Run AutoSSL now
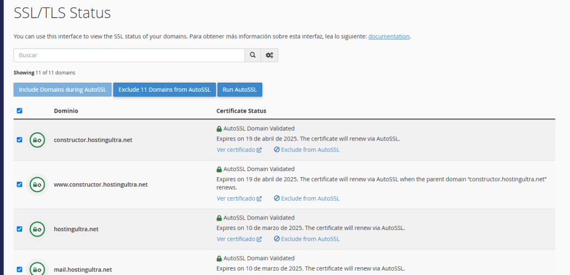The width and height of the screenshot is (570, 275). coord(240,89)
